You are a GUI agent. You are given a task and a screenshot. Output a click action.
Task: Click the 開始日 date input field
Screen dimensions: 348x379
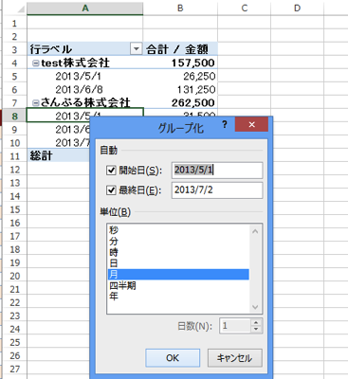click(x=217, y=171)
